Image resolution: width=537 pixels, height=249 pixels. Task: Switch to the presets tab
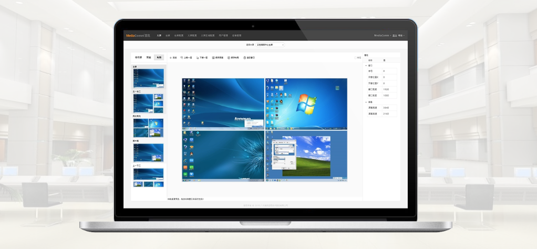149,58
